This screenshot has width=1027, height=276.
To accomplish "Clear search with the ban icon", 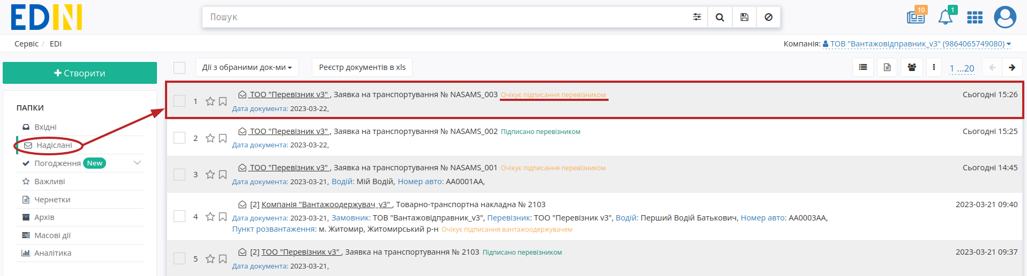I will [x=768, y=17].
